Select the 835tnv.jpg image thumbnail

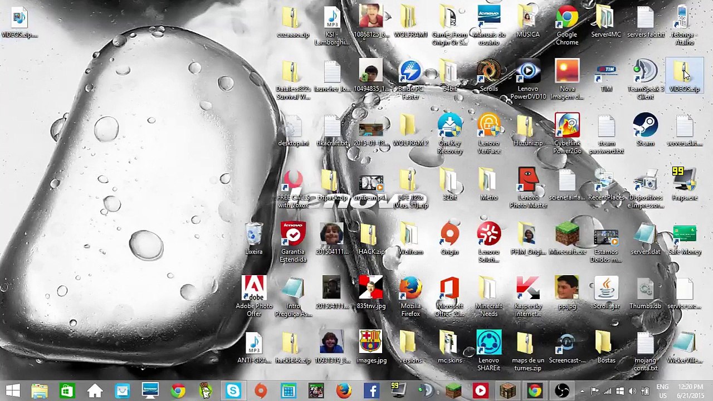pyautogui.click(x=371, y=293)
